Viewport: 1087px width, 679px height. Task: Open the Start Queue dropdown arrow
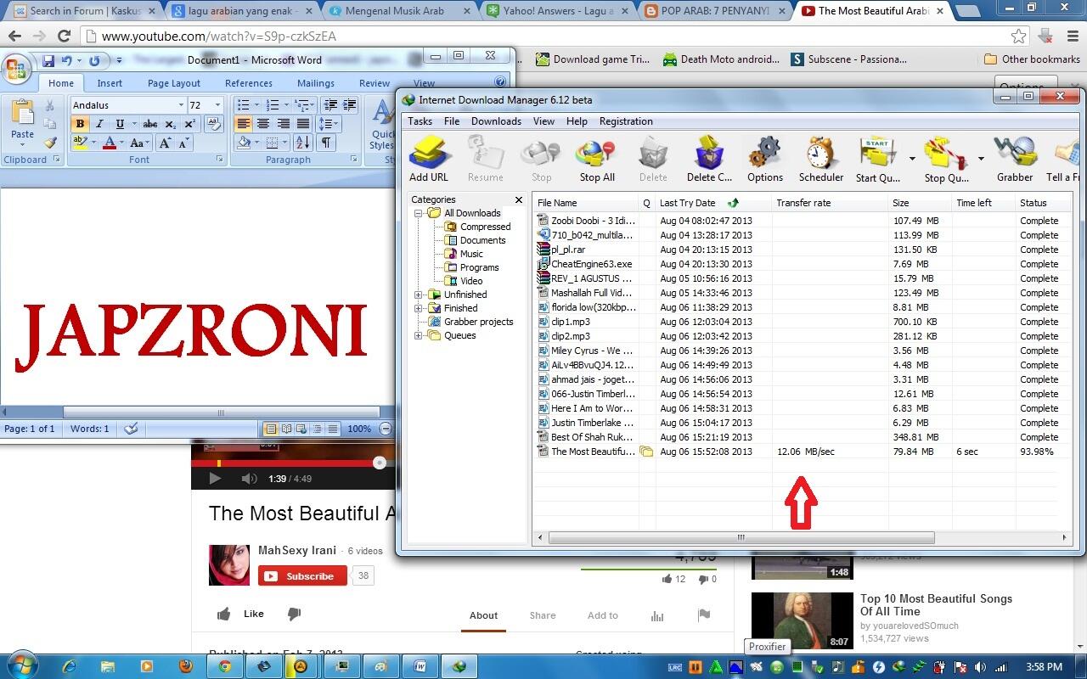coord(912,159)
